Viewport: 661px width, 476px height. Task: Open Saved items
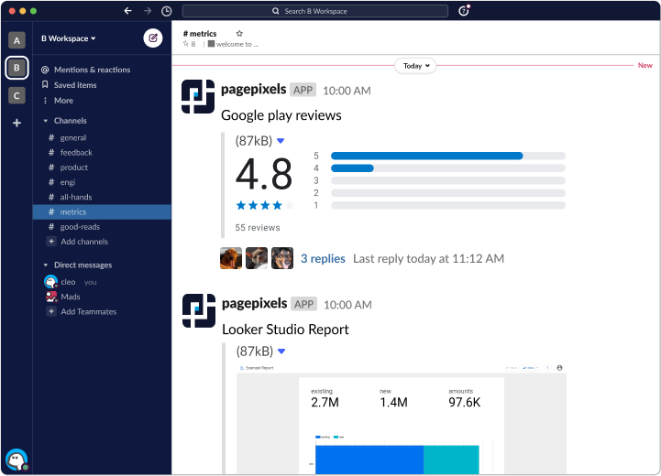pyautogui.click(x=74, y=85)
